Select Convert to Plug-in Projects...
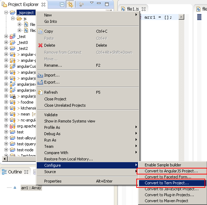 (172, 195)
